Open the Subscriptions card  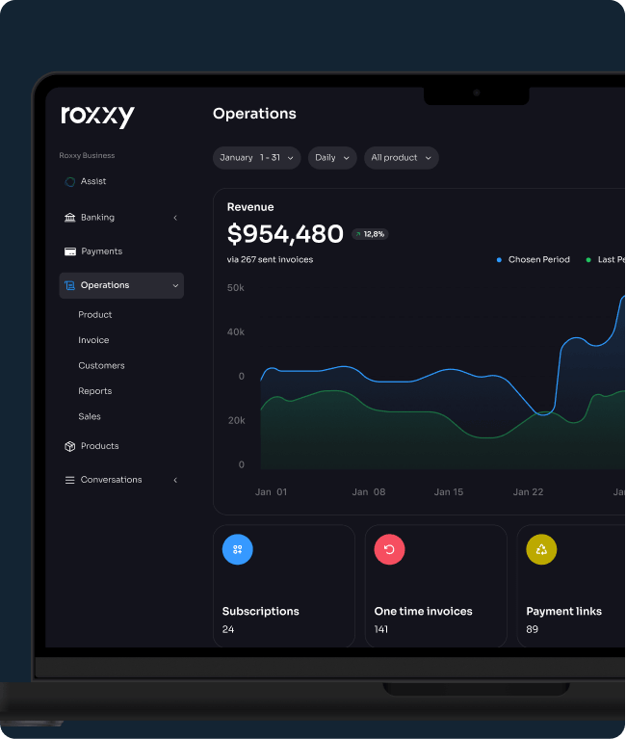click(x=283, y=586)
